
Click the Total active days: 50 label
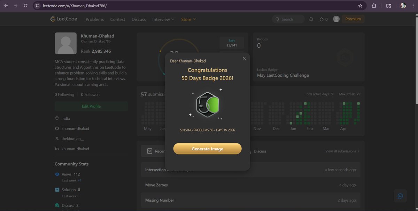320,94
